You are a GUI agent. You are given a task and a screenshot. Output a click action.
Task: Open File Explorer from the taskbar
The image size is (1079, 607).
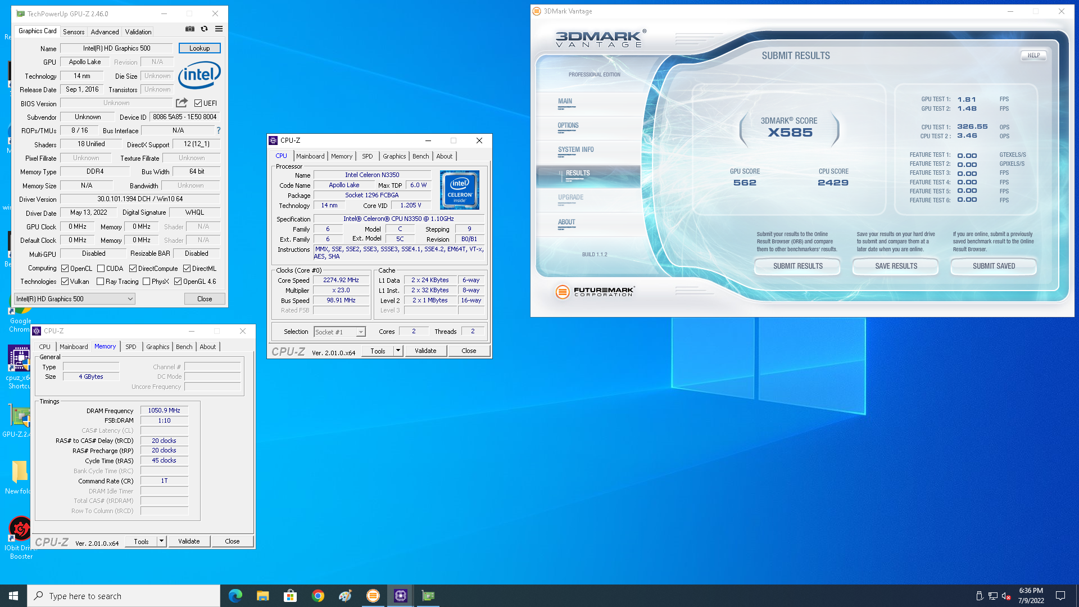(262, 596)
